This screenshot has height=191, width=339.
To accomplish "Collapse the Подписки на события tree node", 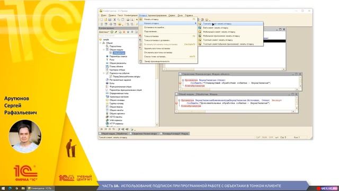I will point(104,73).
